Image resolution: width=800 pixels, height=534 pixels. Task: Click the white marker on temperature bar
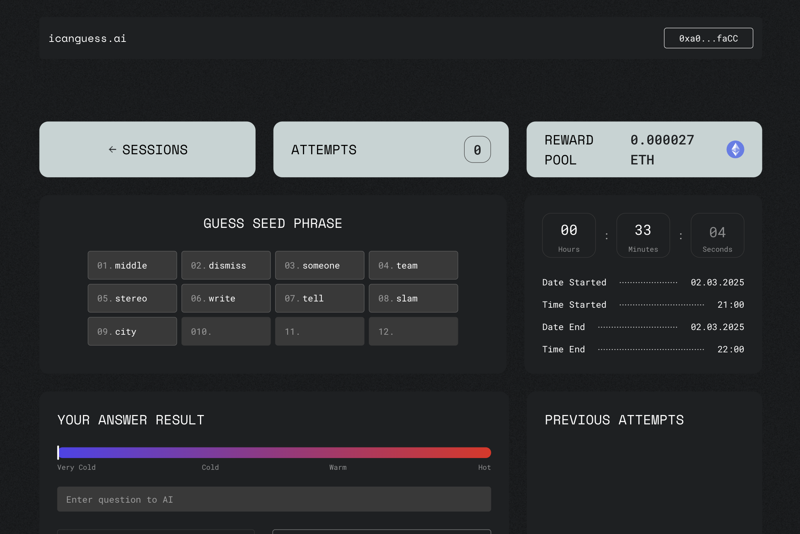click(x=58, y=453)
